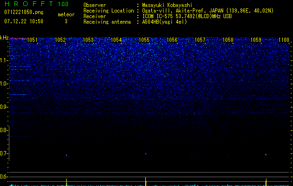Click the meteor echo dot after 1059
The height and width of the screenshot is (186, 293).
click(266, 154)
